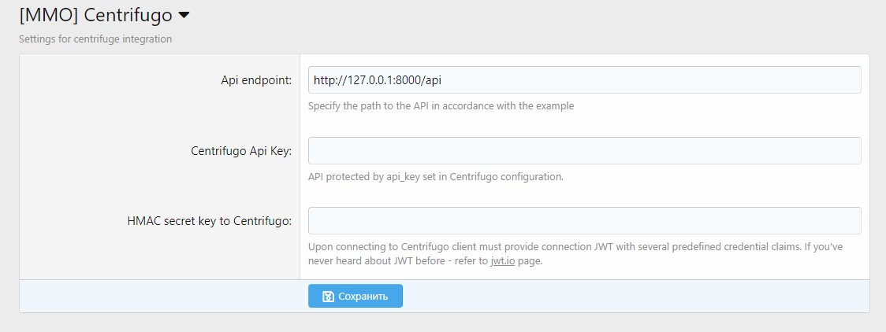Click the "Сохранить" text on the button
The image size is (886, 332).
click(x=363, y=297)
